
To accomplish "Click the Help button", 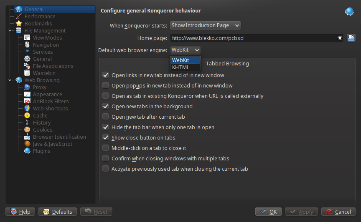I will coord(20,212).
